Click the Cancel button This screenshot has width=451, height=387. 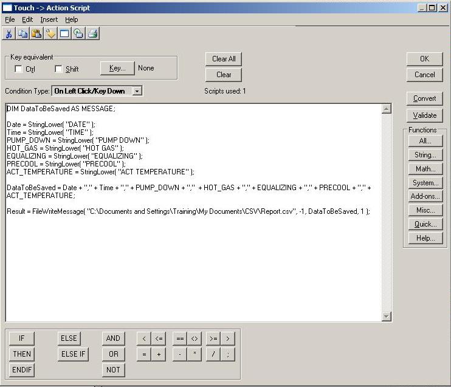[424, 75]
